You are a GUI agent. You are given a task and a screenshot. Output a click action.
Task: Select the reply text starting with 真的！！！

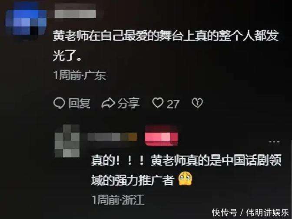tap(186, 170)
